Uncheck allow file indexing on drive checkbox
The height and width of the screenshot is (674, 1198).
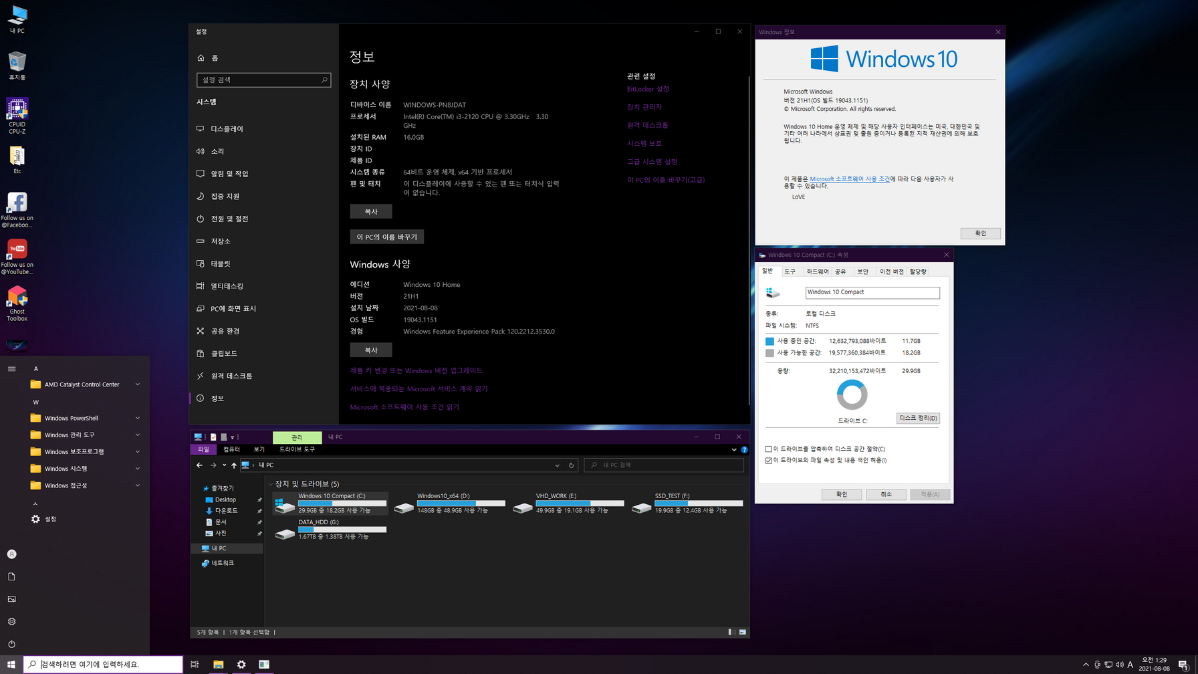point(768,460)
